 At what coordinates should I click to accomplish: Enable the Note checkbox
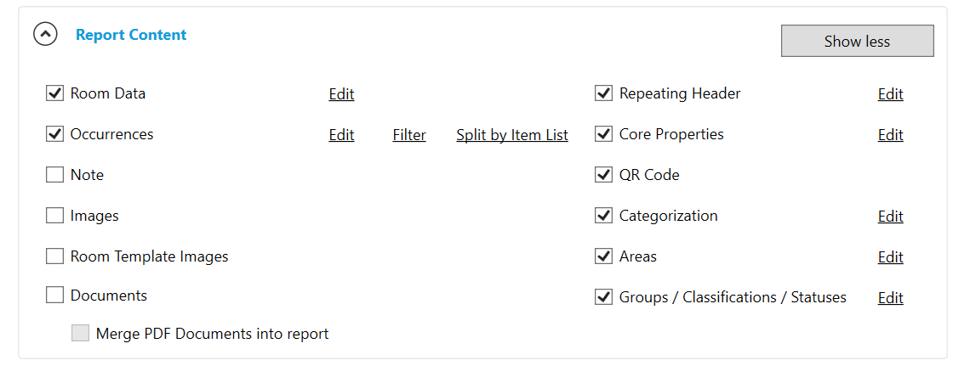coord(55,175)
